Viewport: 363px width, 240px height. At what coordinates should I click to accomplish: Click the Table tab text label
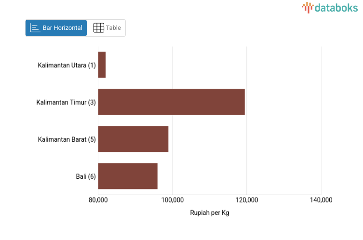click(113, 28)
